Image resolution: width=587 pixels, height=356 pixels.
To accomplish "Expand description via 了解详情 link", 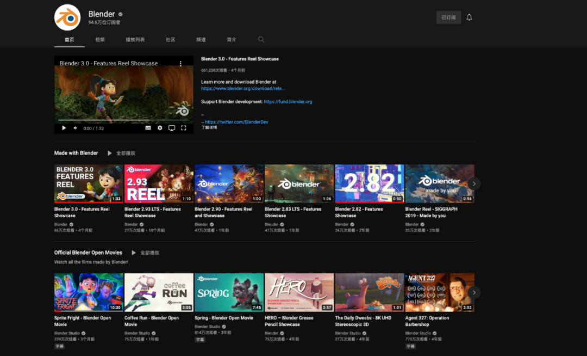I will click(209, 127).
